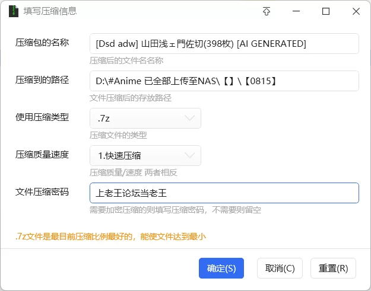
Task: Click the 压缩到的路径 label
Action: coord(42,80)
